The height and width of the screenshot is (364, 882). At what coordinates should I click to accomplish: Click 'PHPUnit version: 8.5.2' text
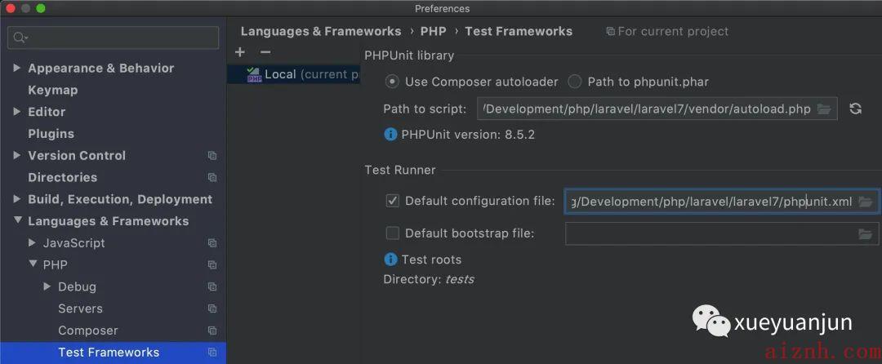pyautogui.click(x=469, y=135)
